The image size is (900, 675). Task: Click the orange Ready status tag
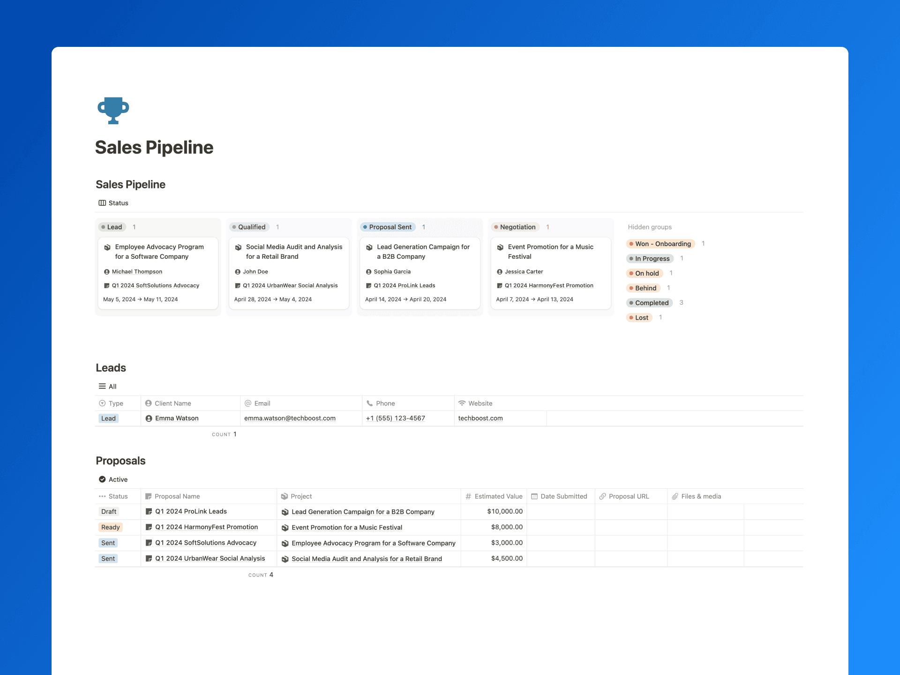[x=111, y=527]
